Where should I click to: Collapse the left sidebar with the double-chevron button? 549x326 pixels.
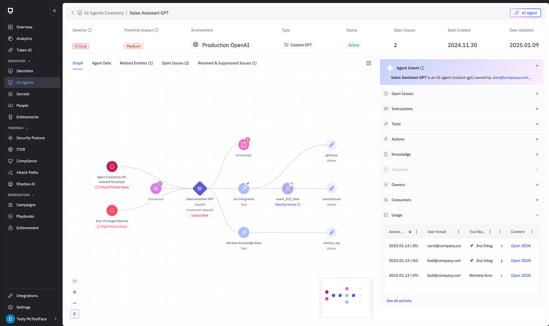54,11
